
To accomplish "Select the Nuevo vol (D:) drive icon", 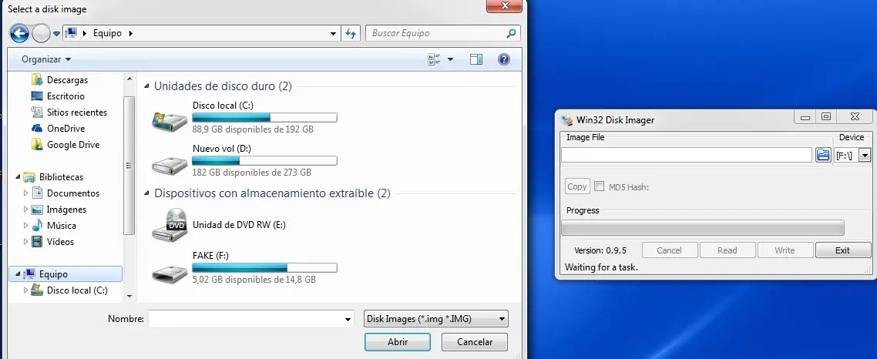I will pyautogui.click(x=170, y=164).
